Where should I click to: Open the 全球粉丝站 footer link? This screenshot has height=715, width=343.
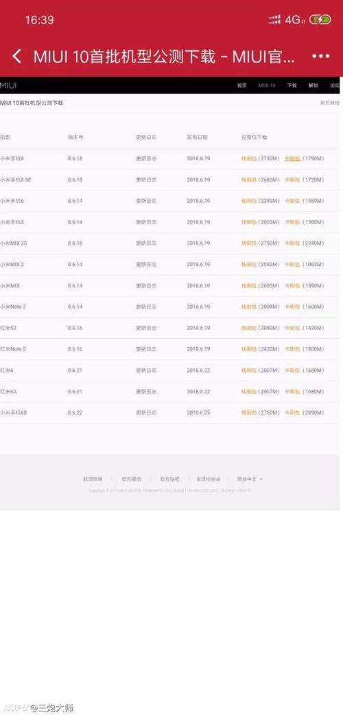(209, 479)
